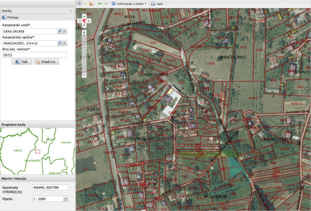Expand the Sadržaj panel
The image size is (311, 211).
point(71,11)
